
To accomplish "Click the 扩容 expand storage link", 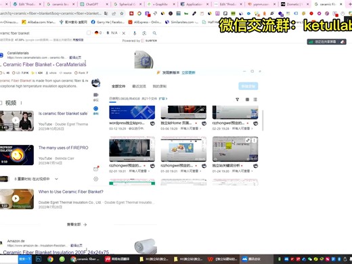I will [x=163, y=99].
